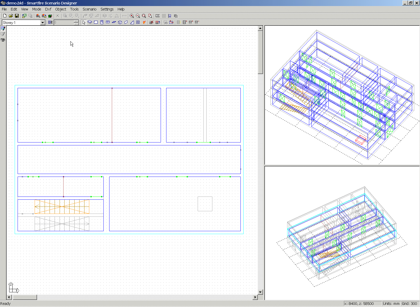
Task: Click the Zoom Out magnifier icon
Action: [x=138, y=16]
